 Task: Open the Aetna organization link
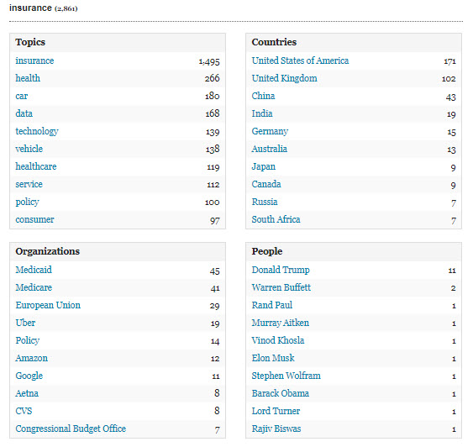(x=27, y=393)
